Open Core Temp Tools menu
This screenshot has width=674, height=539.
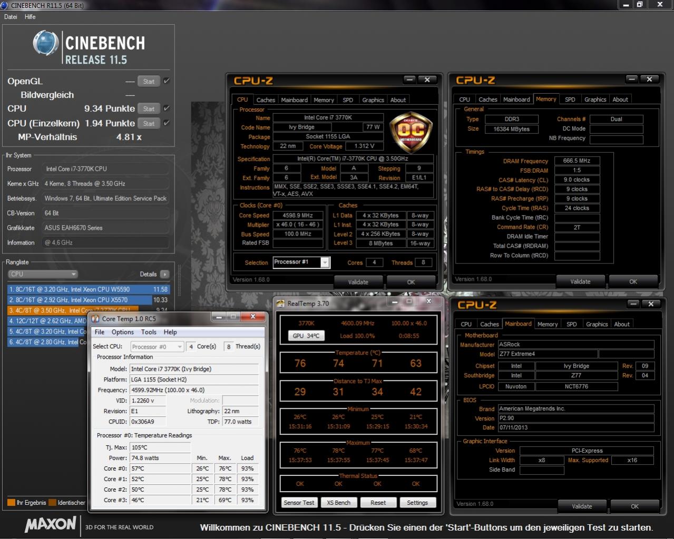click(149, 332)
